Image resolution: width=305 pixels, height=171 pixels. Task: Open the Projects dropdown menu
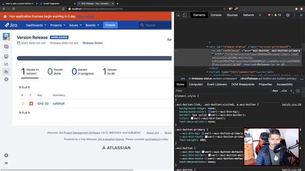(x=58, y=25)
